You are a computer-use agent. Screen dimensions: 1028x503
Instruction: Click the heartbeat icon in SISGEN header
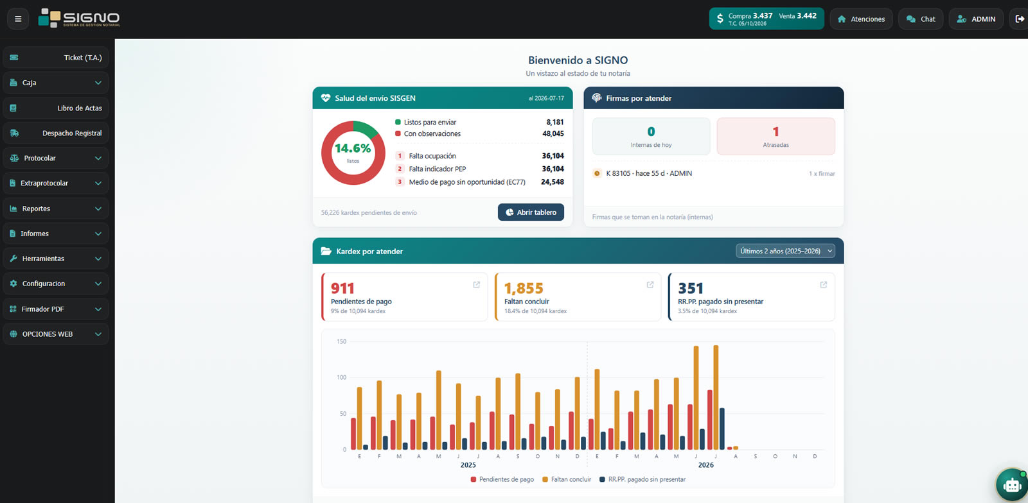coord(326,98)
